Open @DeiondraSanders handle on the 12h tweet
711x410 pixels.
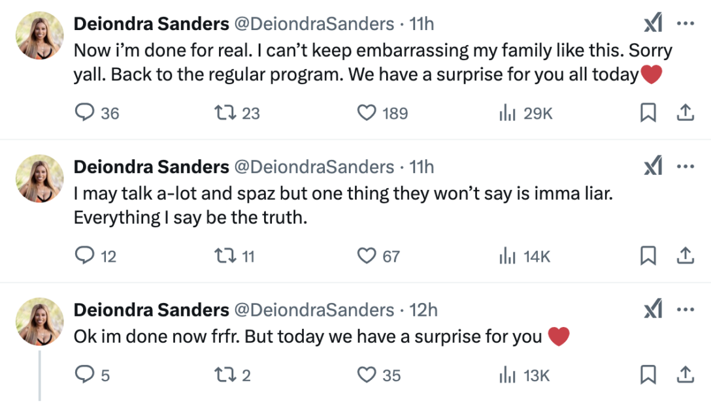(x=314, y=310)
